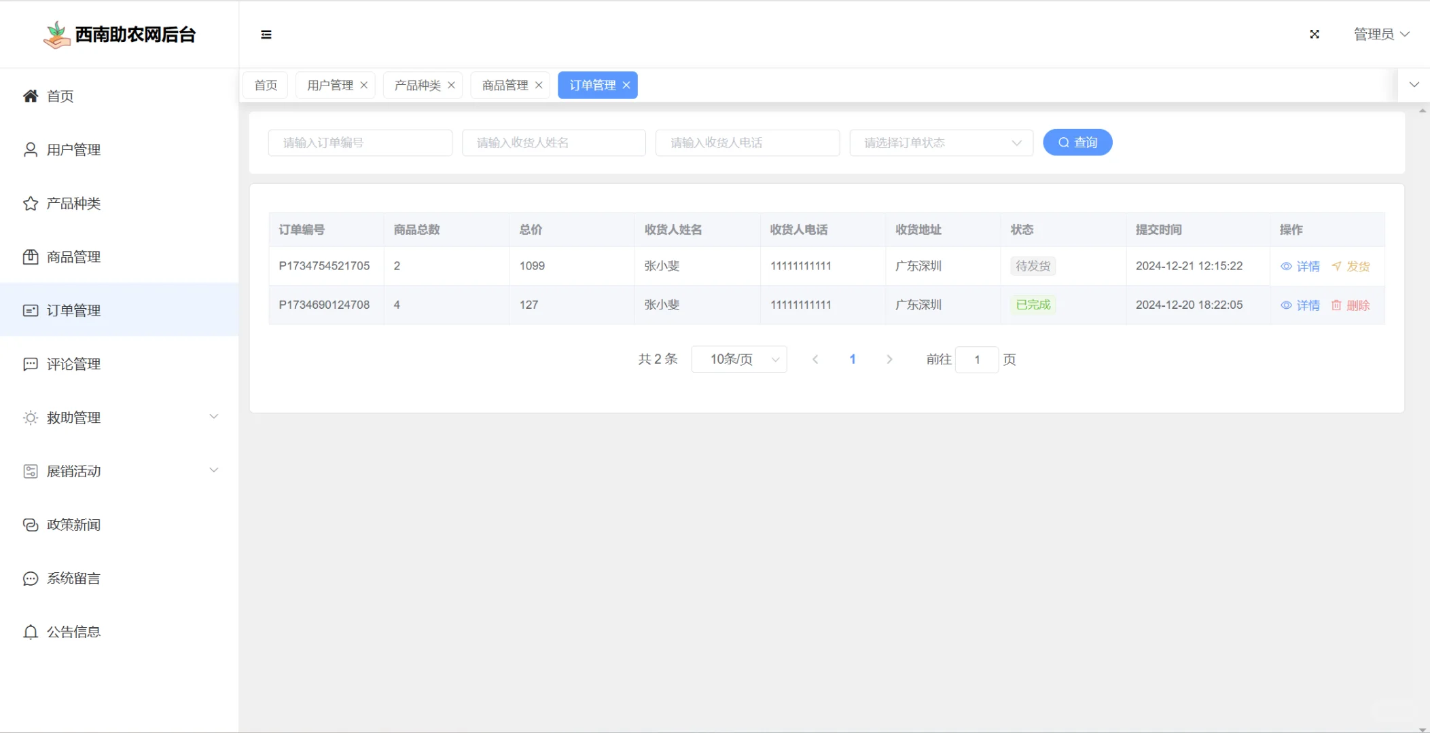Click the 系统留言 chat bubble icon
The image size is (1430, 733).
[31, 578]
